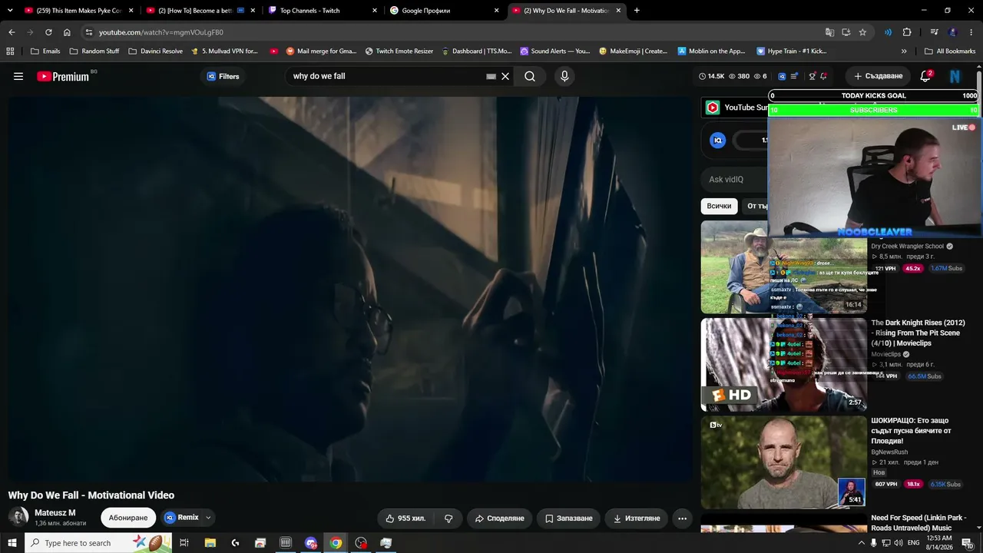Open the Mateusz M channel avatar

coord(18,517)
